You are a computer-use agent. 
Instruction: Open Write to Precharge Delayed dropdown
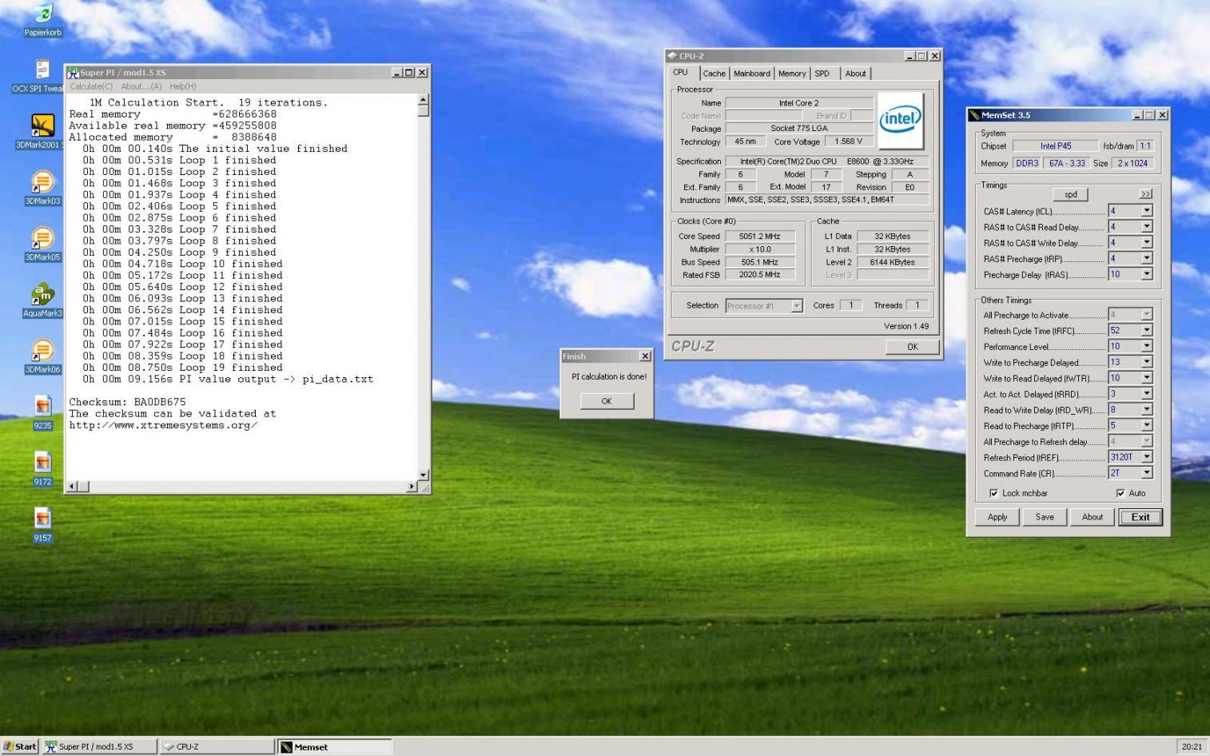tap(1147, 362)
